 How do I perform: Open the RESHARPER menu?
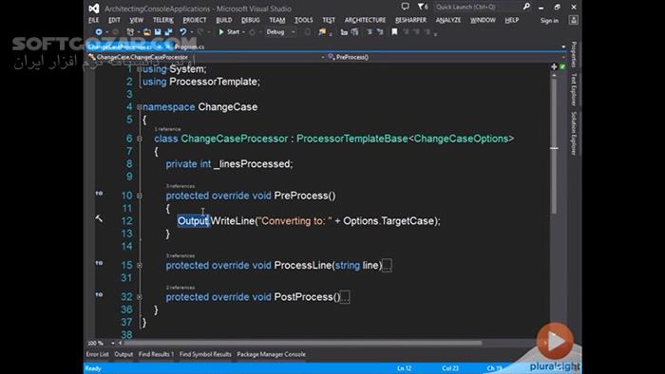point(411,20)
